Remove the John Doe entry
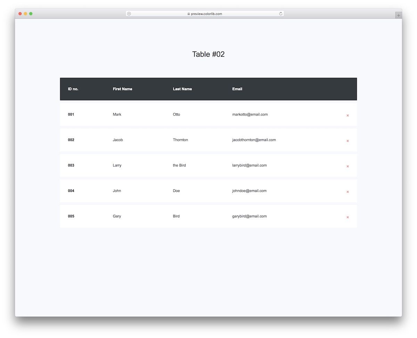This screenshot has width=417, height=338. tap(347, 192)
